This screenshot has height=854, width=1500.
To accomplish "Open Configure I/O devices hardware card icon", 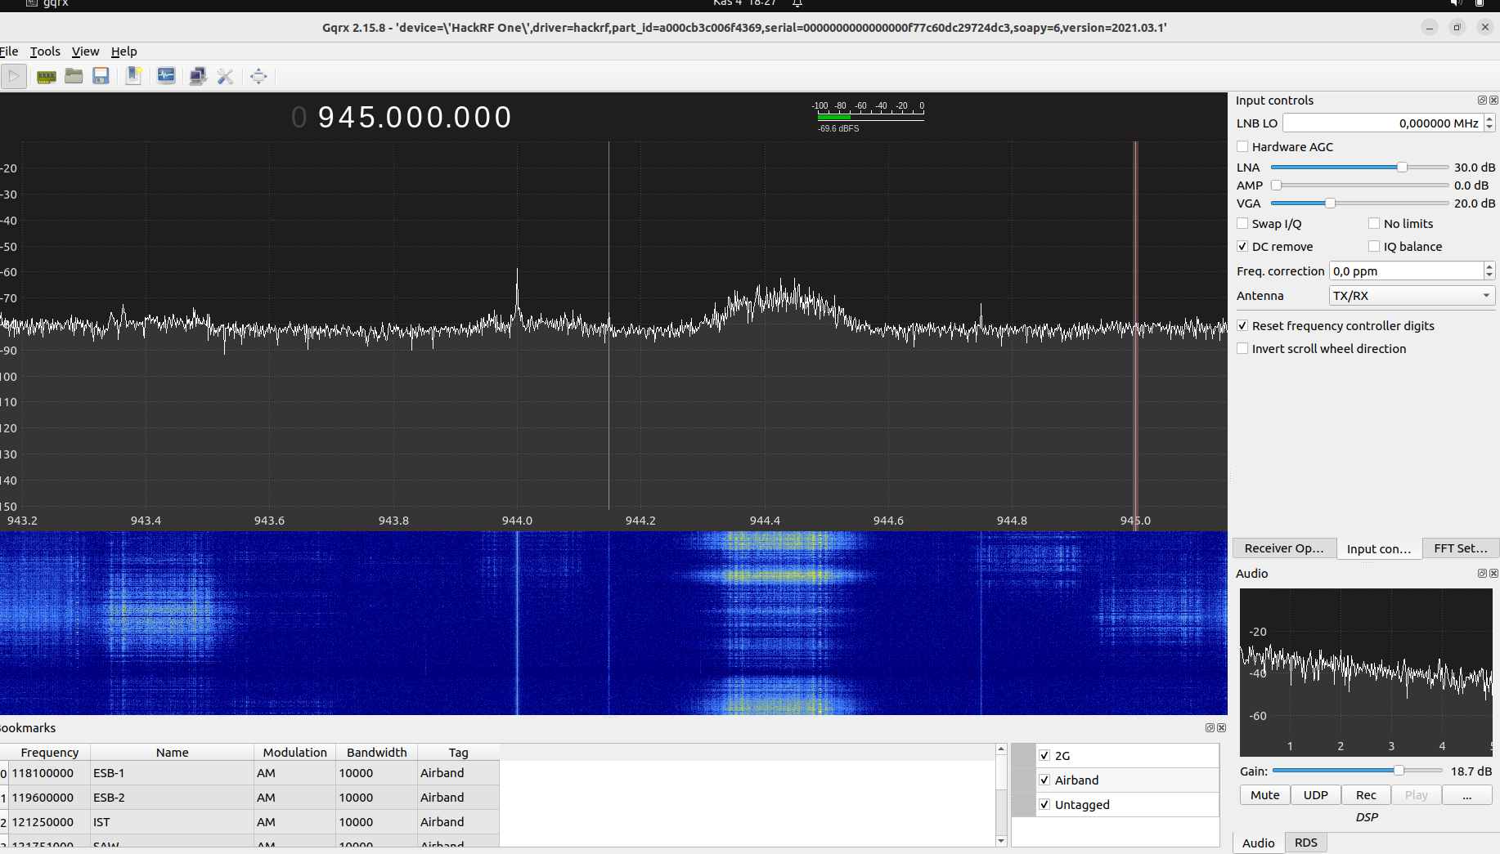I will click(x=47, y=76).
